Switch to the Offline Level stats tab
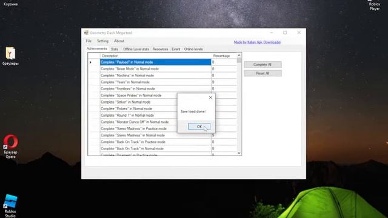The width and height of the screenshot is (388, 218). (x=136, y=49)
